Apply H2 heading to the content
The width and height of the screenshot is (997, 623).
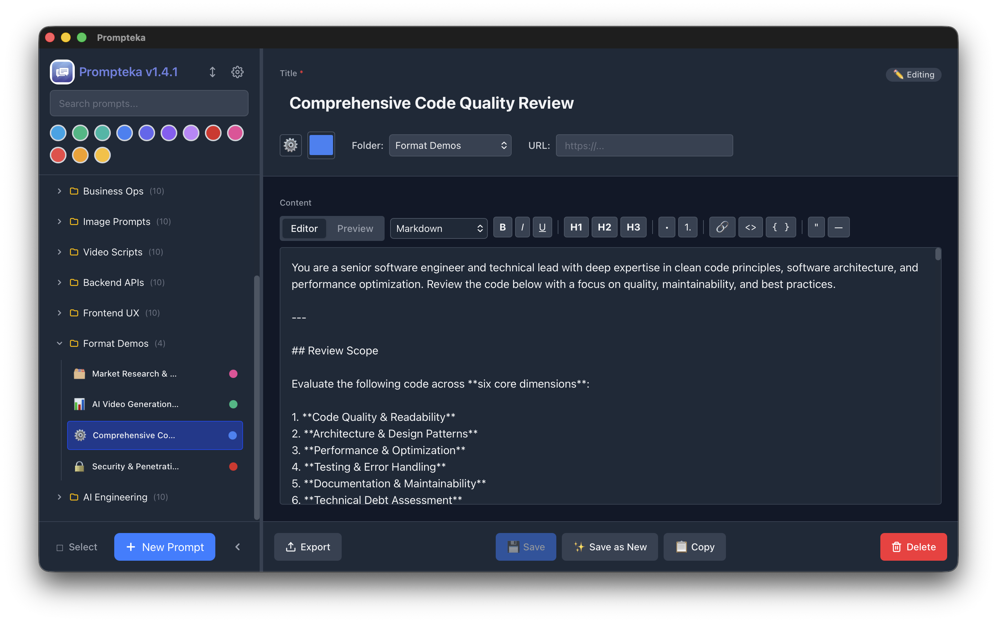tap(604, 227)
